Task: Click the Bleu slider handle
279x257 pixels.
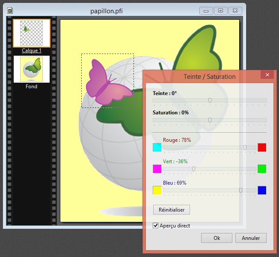Action: pos(241,190)
